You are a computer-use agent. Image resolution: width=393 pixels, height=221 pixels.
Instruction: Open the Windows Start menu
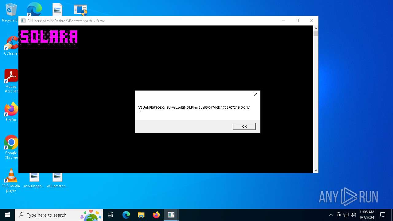pos(7,215)
